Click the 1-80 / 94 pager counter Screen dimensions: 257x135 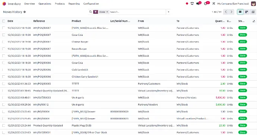coord(216,12)
